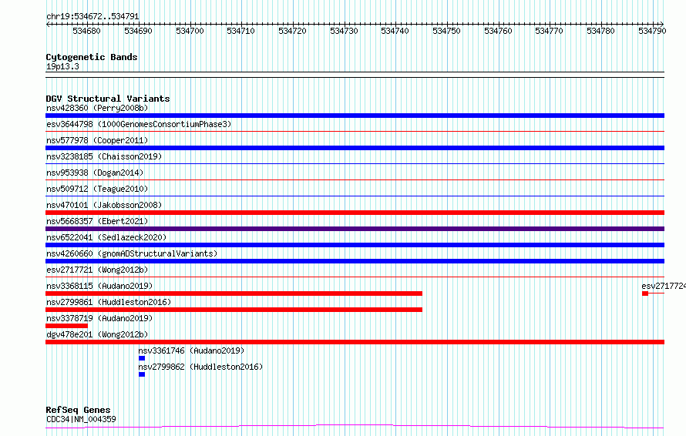686x436 pixels.
Task: Click ruler position 534700
Action: (x=190, y=31)
